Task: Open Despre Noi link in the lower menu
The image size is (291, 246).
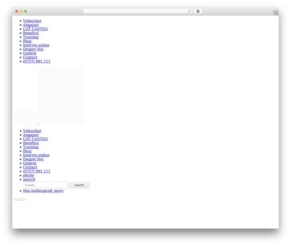Action: [x=33, y=159]
